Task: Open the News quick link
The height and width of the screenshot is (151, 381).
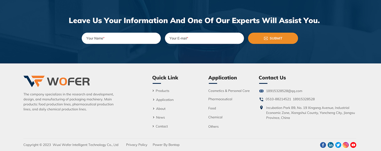Action: click(x=160, y=117)
